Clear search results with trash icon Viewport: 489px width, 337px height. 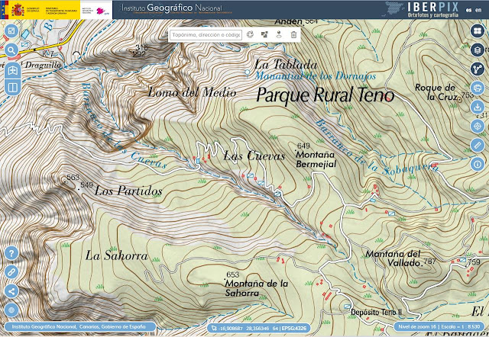(293, 34)
